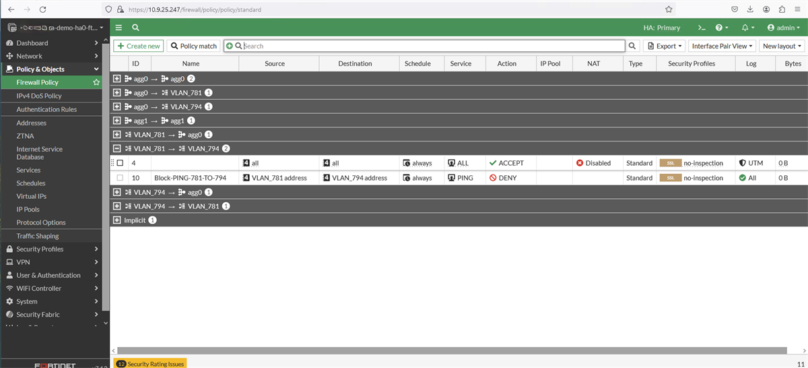808x368 pixels.
Task: Open the notifications bell
Action: click(747, 28)
